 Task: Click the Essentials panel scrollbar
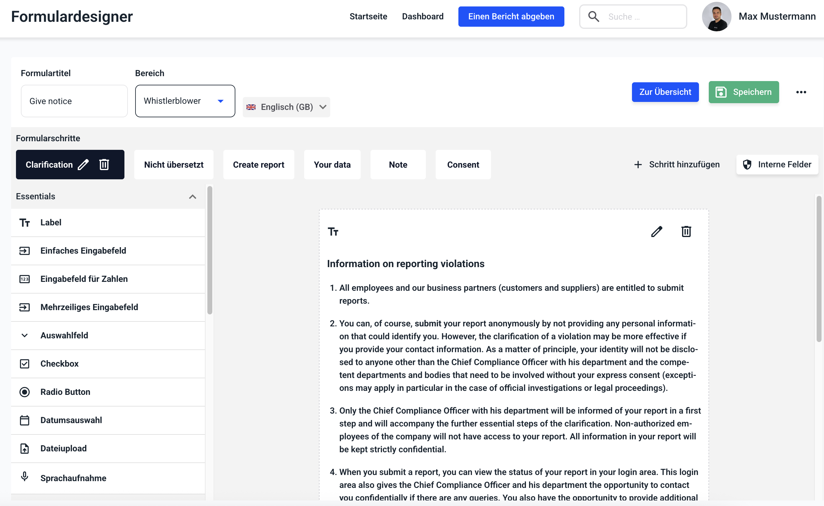click(x=210, y=250)
